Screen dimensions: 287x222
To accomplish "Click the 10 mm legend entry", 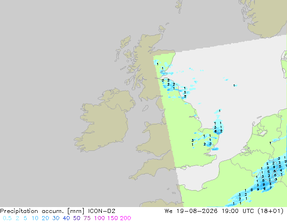I will pos(35,218).
